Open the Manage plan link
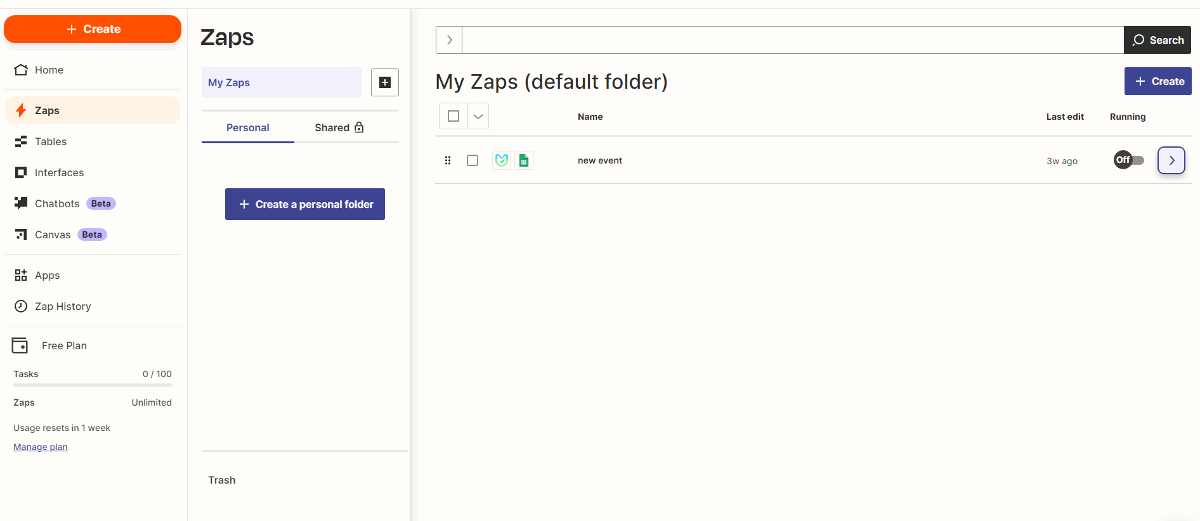Image resolution: width=1200 pixels, height=521 pixels. pyautogui.click(x=41, y=447)
